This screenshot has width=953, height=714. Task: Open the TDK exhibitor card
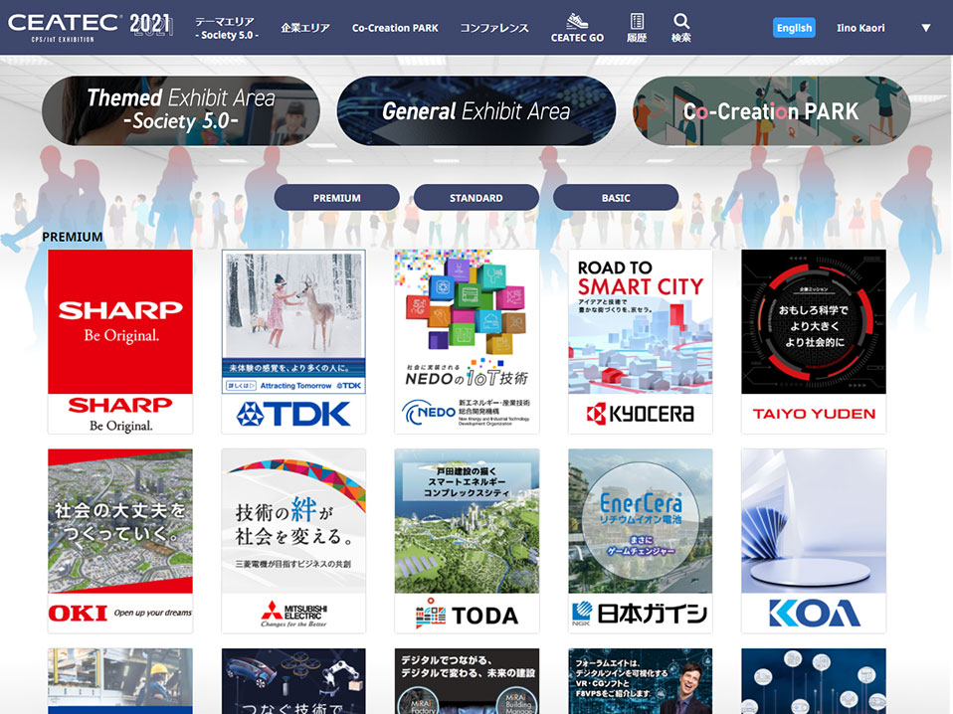coord(293,341)
